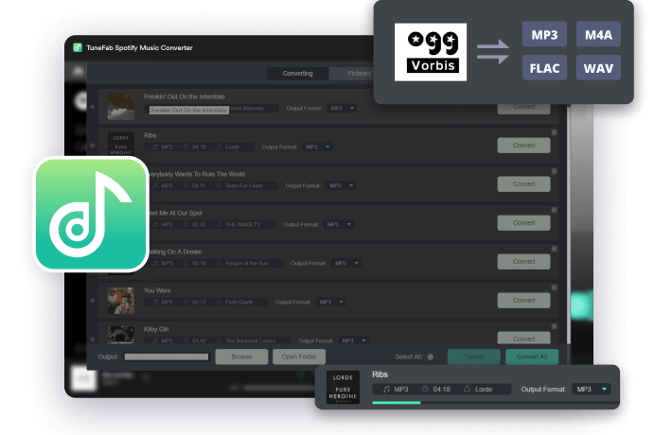This screenshot has height=435, width=672.
Task: Switch to the Converting tab
Action: (296, 73)
